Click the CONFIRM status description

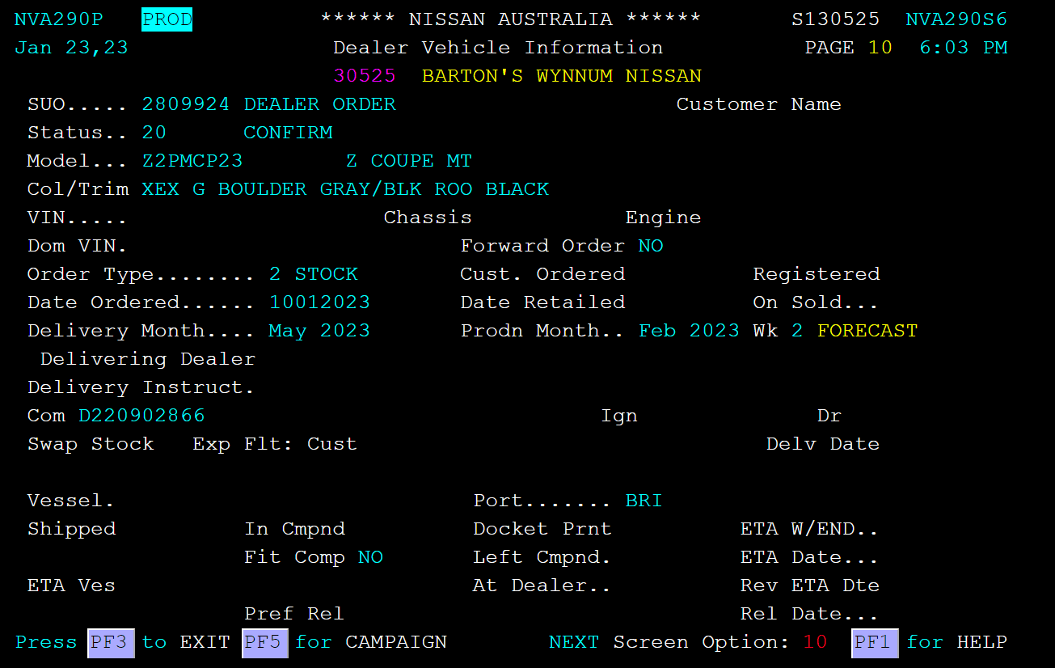[288, 133]
